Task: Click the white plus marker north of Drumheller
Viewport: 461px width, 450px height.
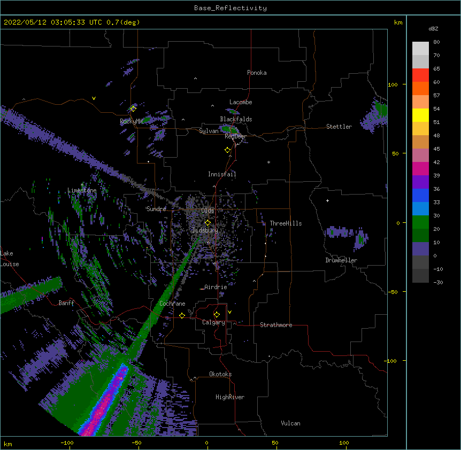Action: 327,200
